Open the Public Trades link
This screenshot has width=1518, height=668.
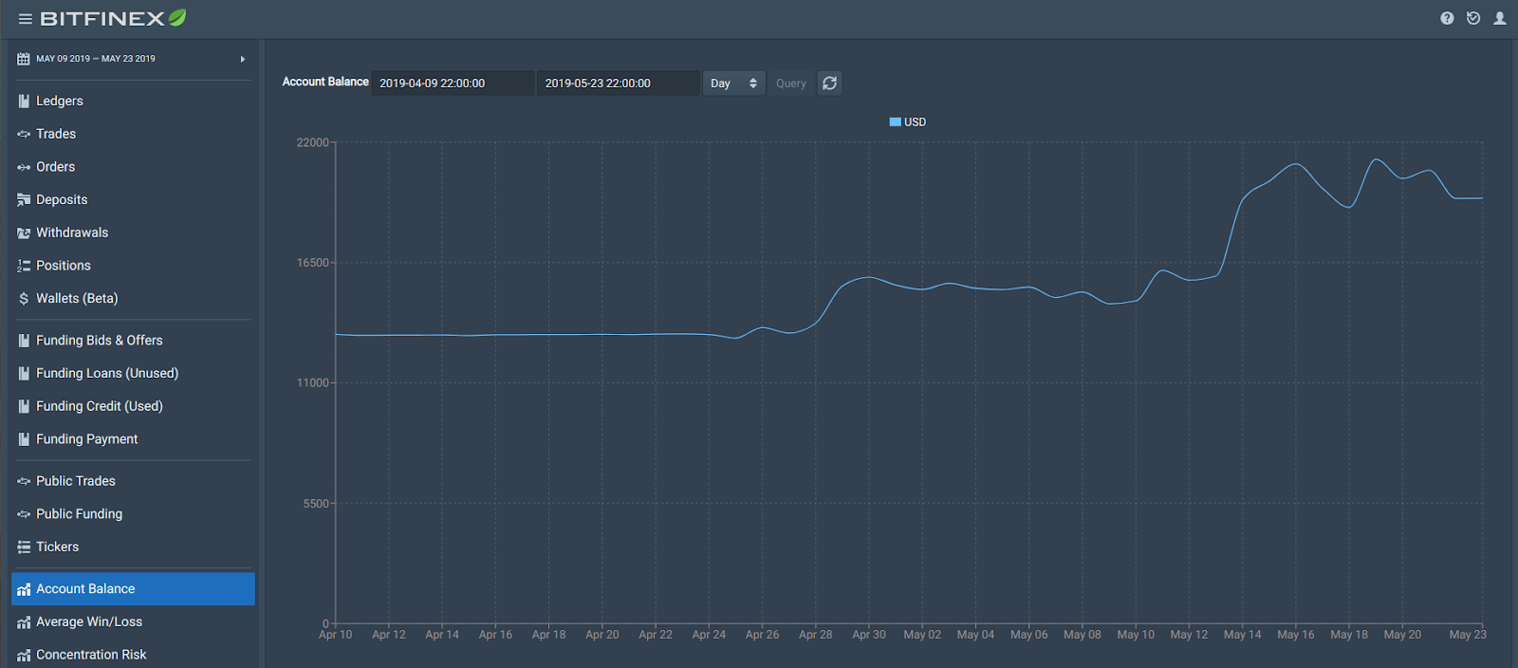pyautogui.click(x=76, y=481)
